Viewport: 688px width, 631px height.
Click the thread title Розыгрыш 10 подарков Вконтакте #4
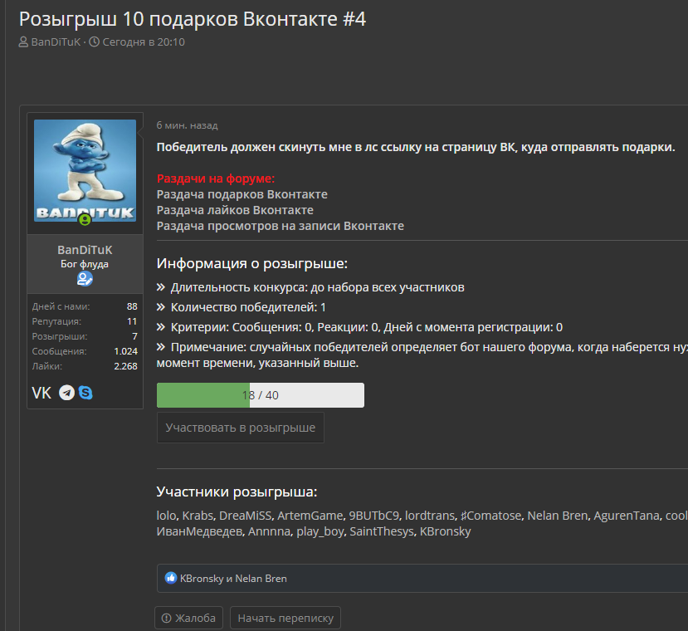pyautogui.click(x=193, y=19)
